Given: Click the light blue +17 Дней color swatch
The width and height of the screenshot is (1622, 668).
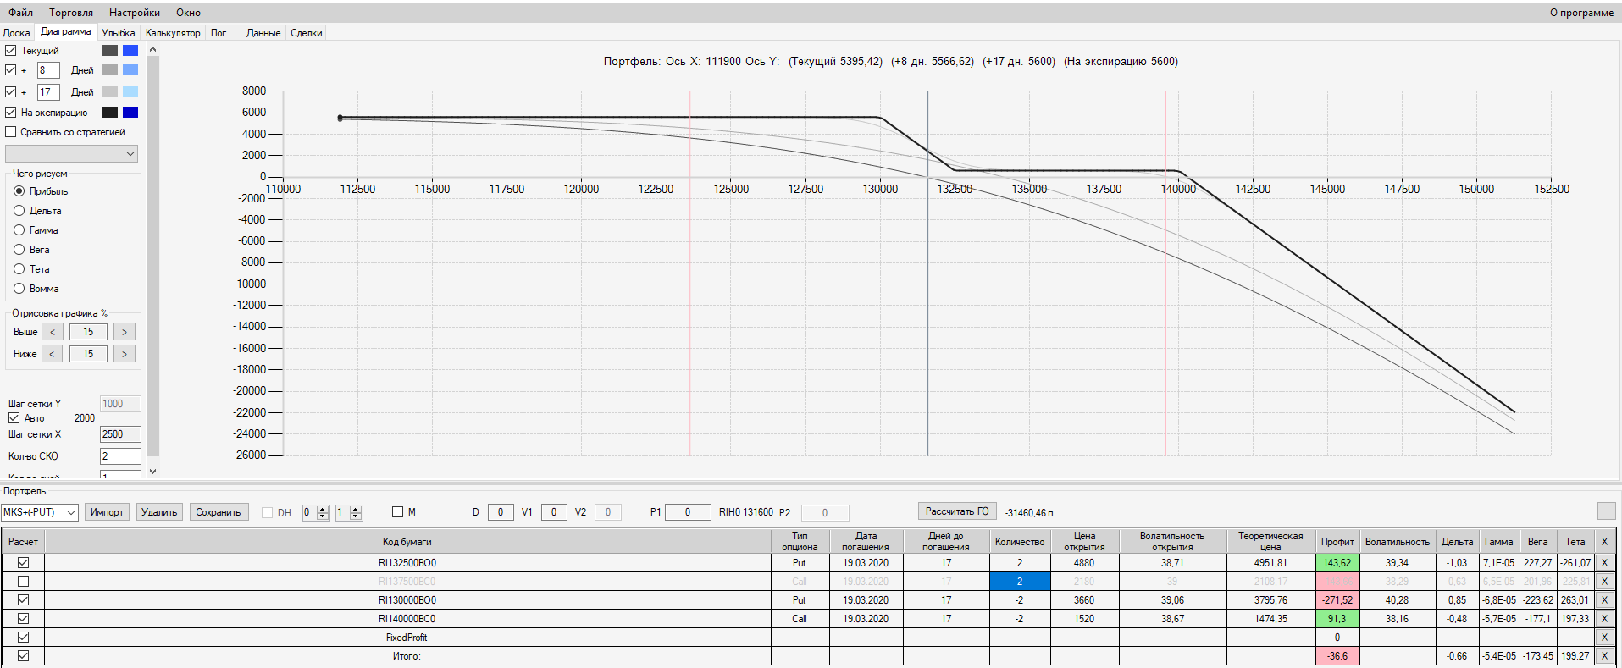Looking at the screenshot, I should pos(130,91).
